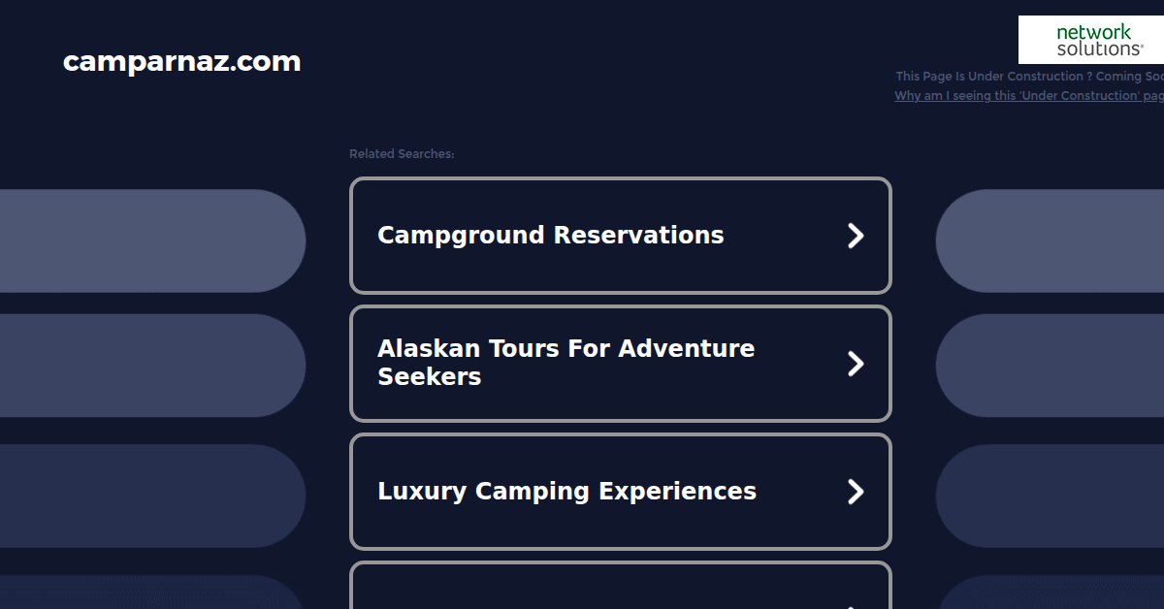The width and height of the screenshot is (1164, 609).
Task: Click the "This Page Is Under Construction" text
Action: (x=1028, y=77)
